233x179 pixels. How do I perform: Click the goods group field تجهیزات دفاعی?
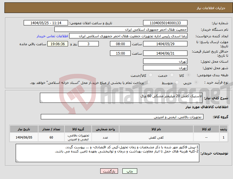click(122, 117)
